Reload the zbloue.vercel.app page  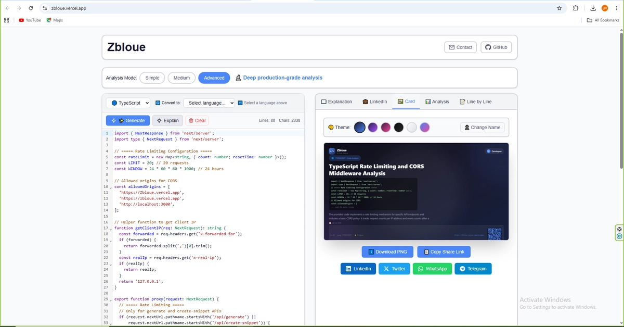pyautogui.click(x=31, y=8)
